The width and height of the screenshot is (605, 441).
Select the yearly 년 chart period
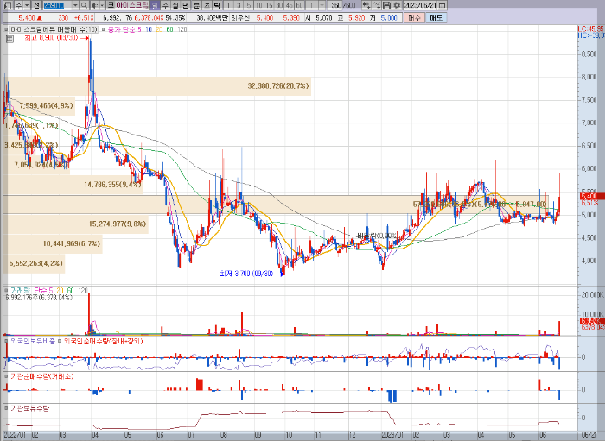tap(186, 5)
